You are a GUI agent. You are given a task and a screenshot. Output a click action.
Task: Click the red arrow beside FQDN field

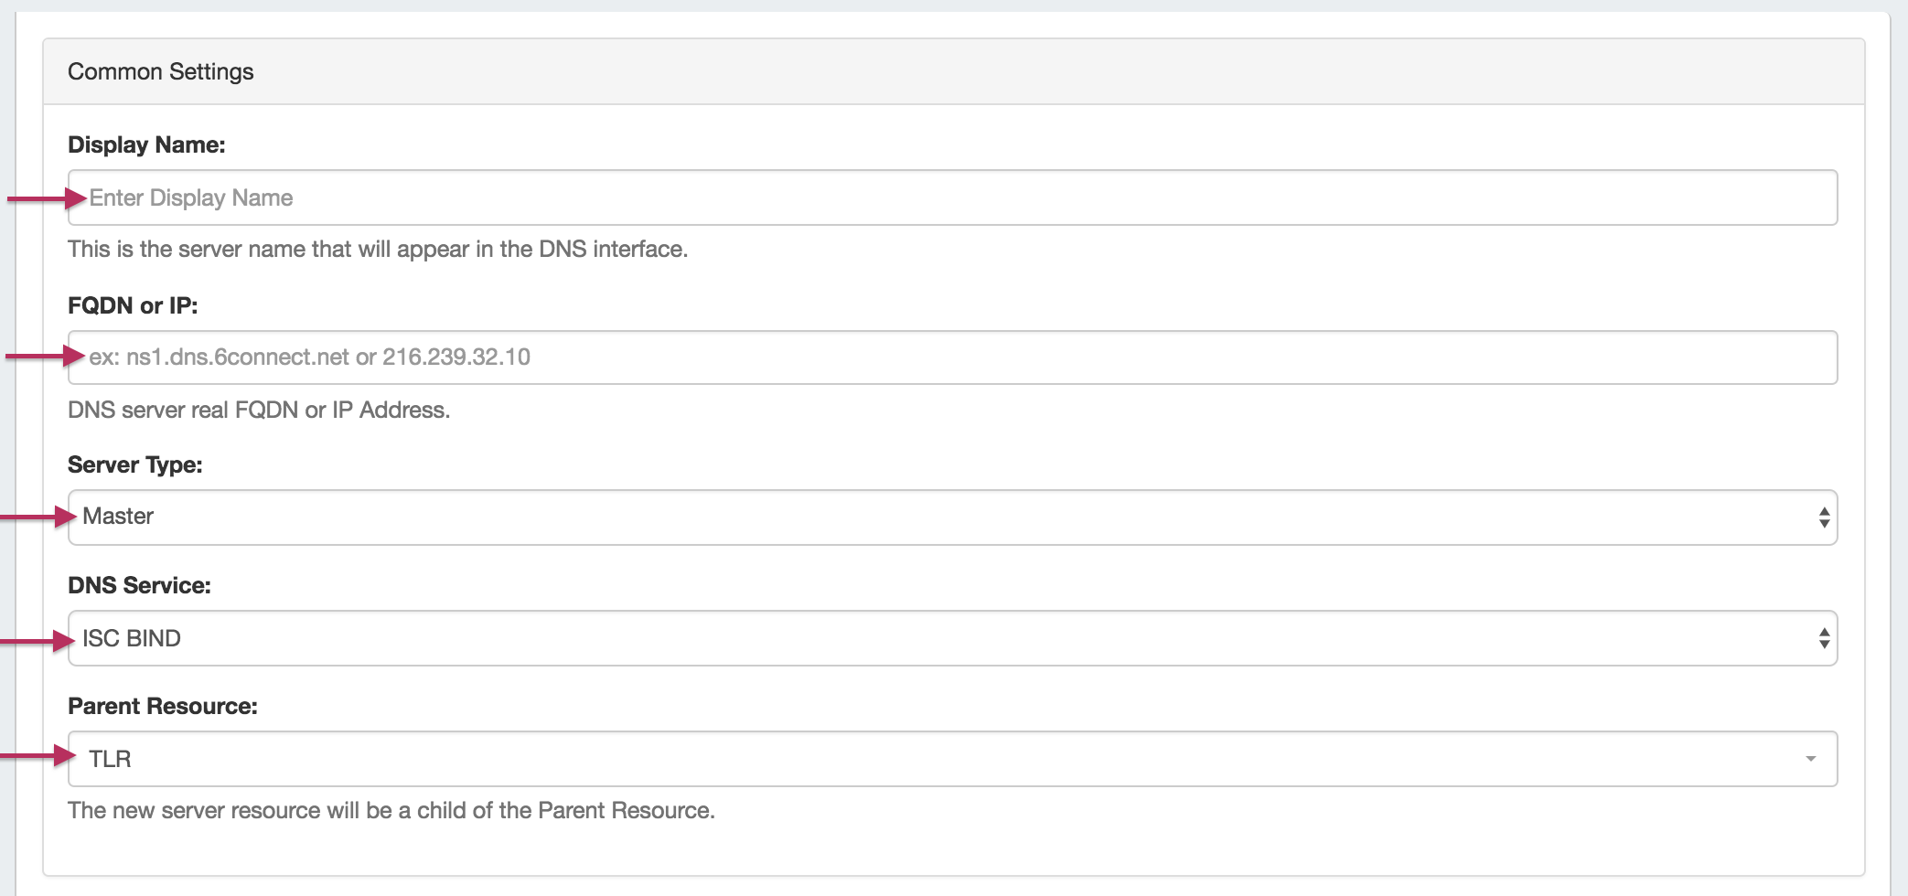coord(46,356)
